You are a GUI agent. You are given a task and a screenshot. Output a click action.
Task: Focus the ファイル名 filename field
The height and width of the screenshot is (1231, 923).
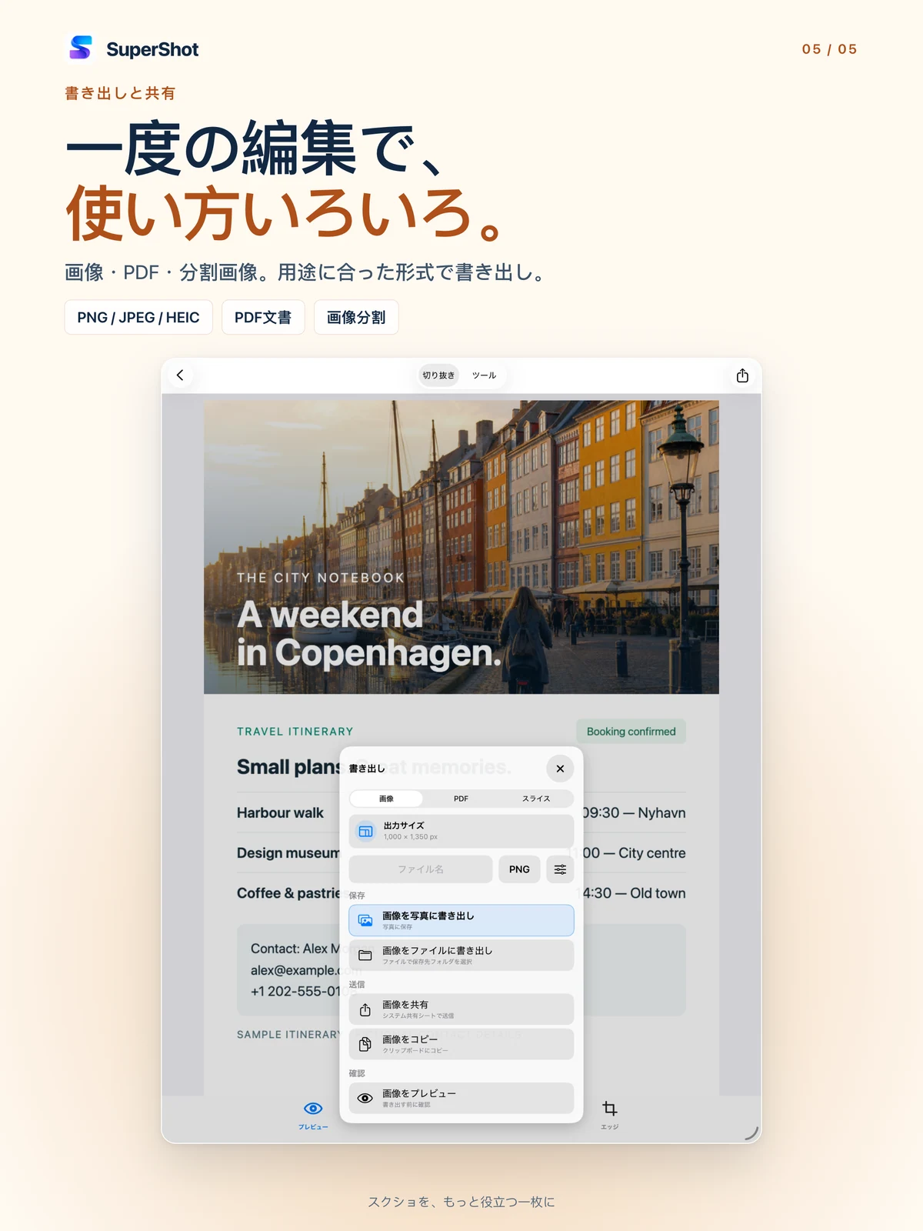point(421,869)
